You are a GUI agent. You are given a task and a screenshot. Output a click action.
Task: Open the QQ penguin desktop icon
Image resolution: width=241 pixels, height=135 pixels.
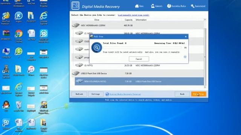coord(6,106)
